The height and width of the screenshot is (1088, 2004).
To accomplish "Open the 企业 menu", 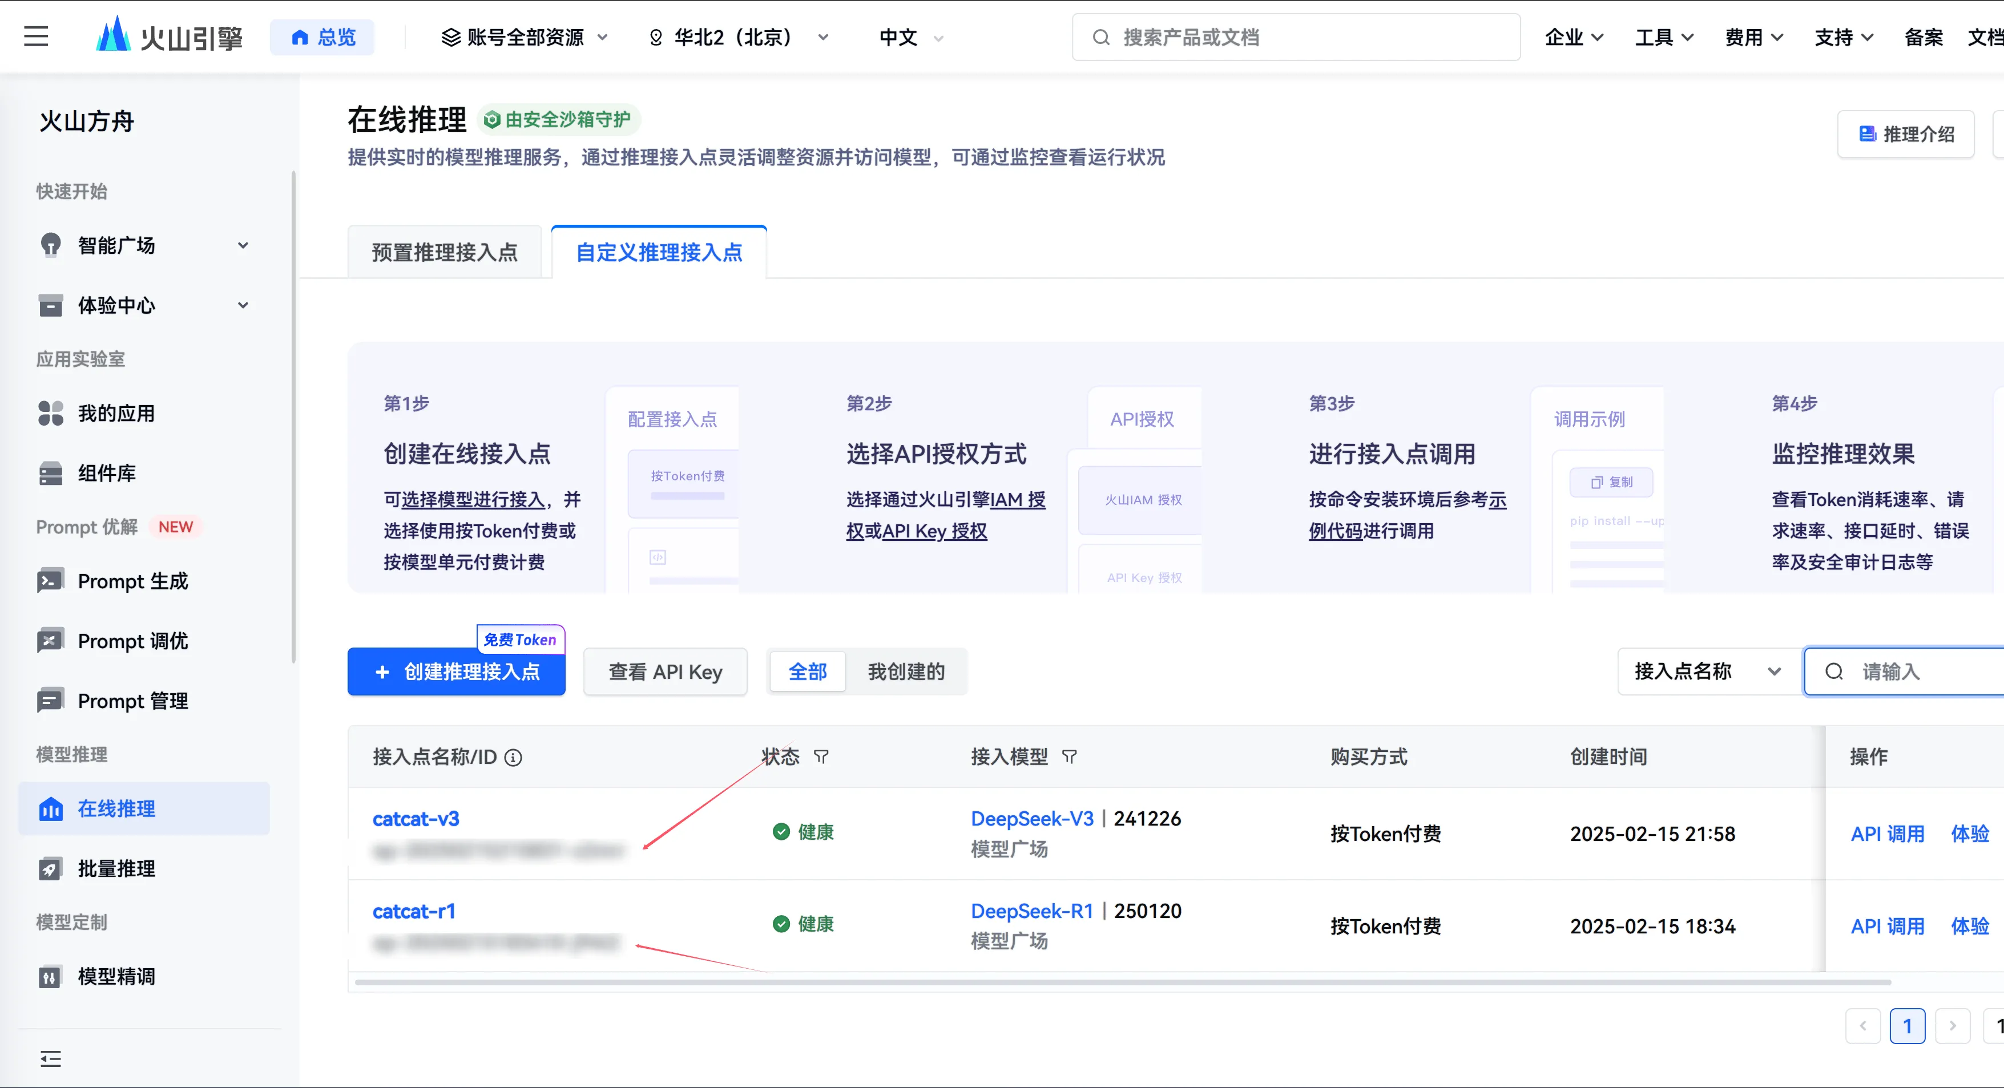I will coord(1574,37).
